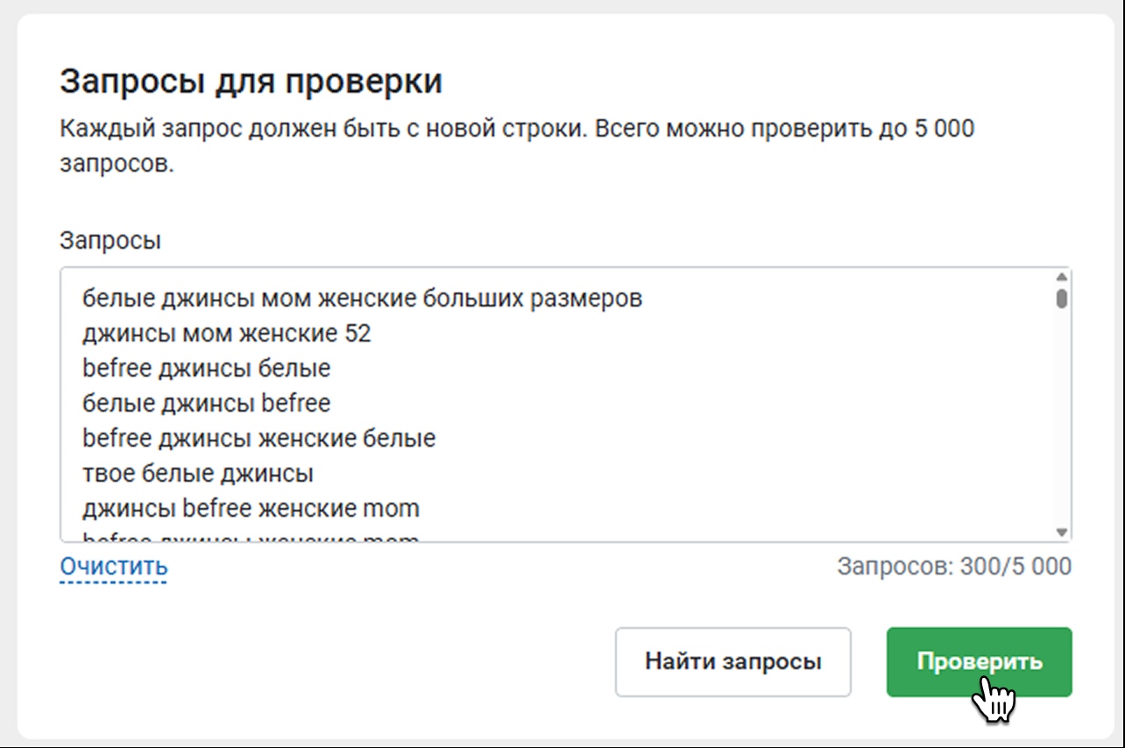Screen dimensions: 1125x748
Task: Click the 'джинсы befree женские mom' line
Action: 251,508
